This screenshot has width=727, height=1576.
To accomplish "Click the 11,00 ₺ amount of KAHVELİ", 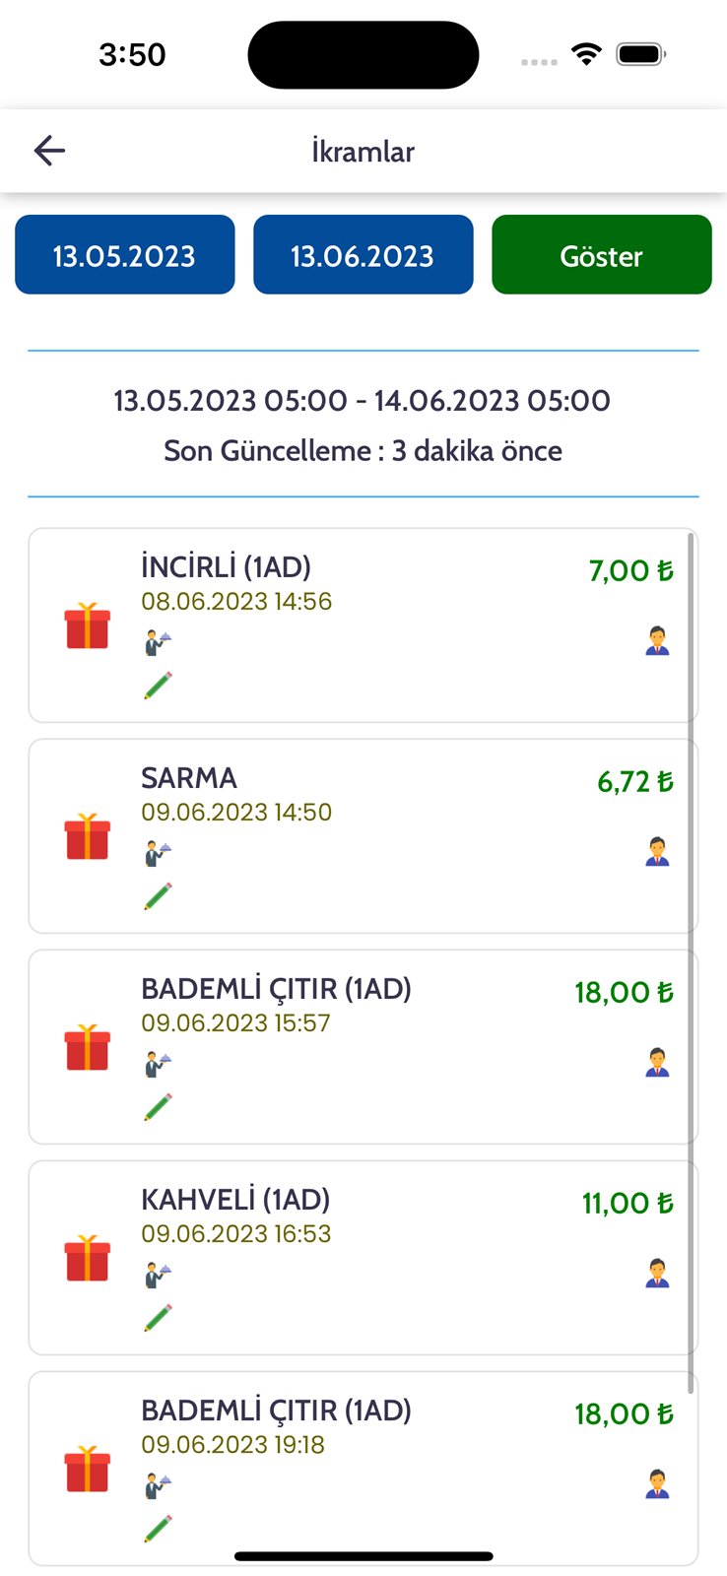I will tap(628, 1204).
